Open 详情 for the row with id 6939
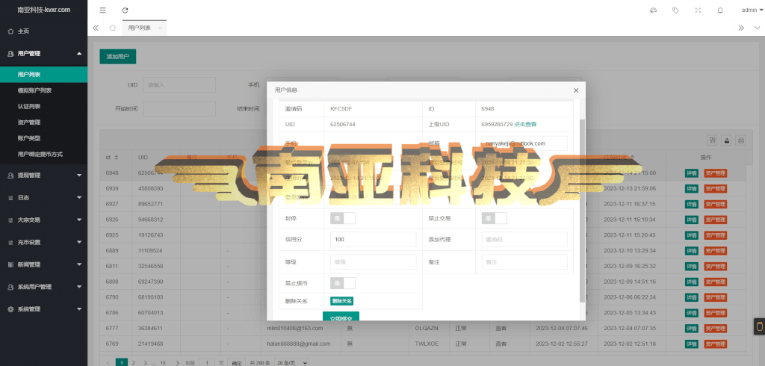Viewport: 765px width, 366px height. tap(691, 188)
